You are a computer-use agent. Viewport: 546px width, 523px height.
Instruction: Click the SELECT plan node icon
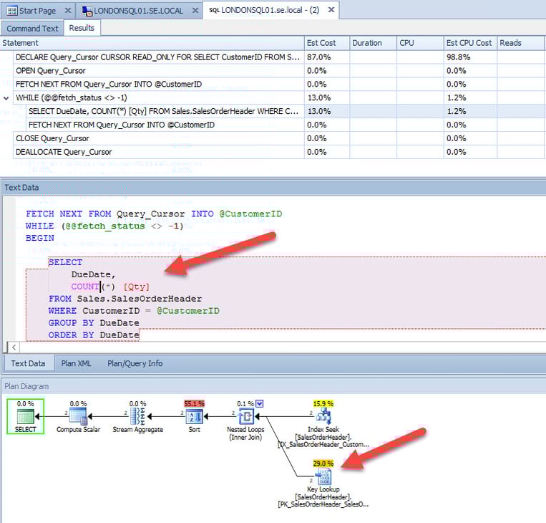(x=26, y=416)
